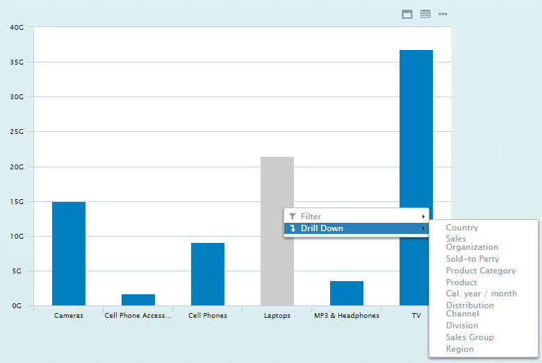Screen dimensions: 542x363
Task: Click the Drill Down arrow icon
Action: (x=293, y=228)
